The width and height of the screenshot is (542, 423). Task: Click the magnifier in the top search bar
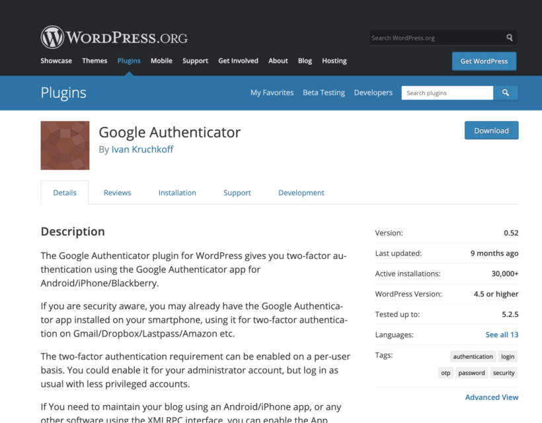point(509,38)
